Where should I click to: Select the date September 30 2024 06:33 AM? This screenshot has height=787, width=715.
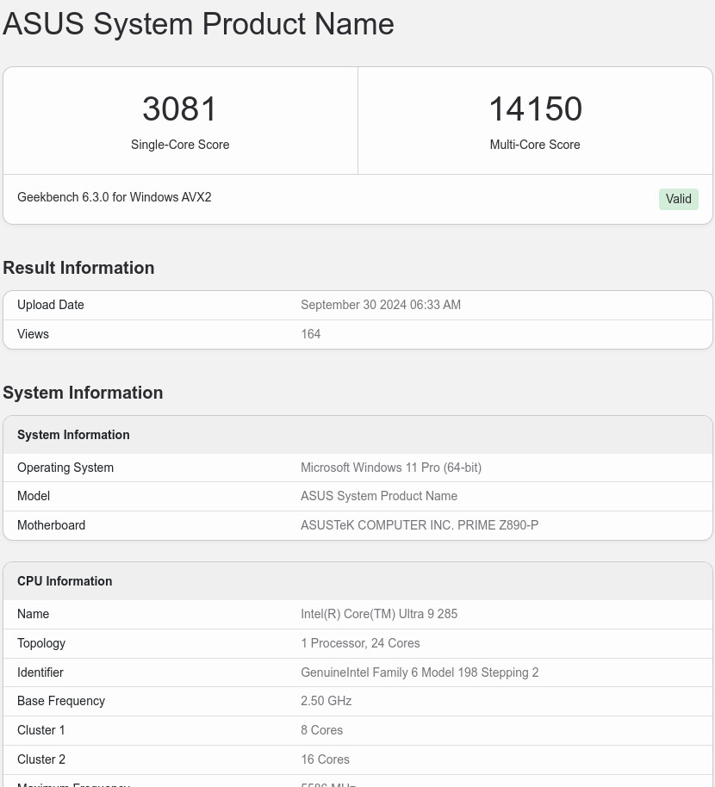pos(381,305)
